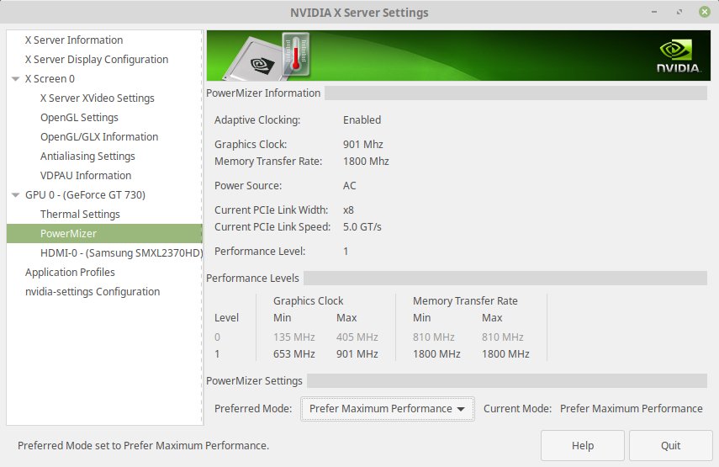The width and height of the screenshot is (719, 467).
Task: Open VDPAU Information entry
Action: 86,176
